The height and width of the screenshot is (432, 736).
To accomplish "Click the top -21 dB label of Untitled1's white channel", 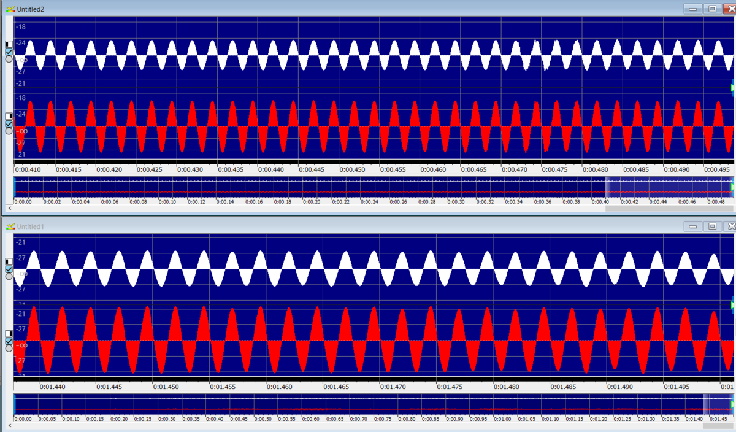I will click(x=20, y=242).
